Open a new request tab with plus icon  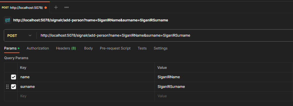pyautogui.click(x=56, y=7)
